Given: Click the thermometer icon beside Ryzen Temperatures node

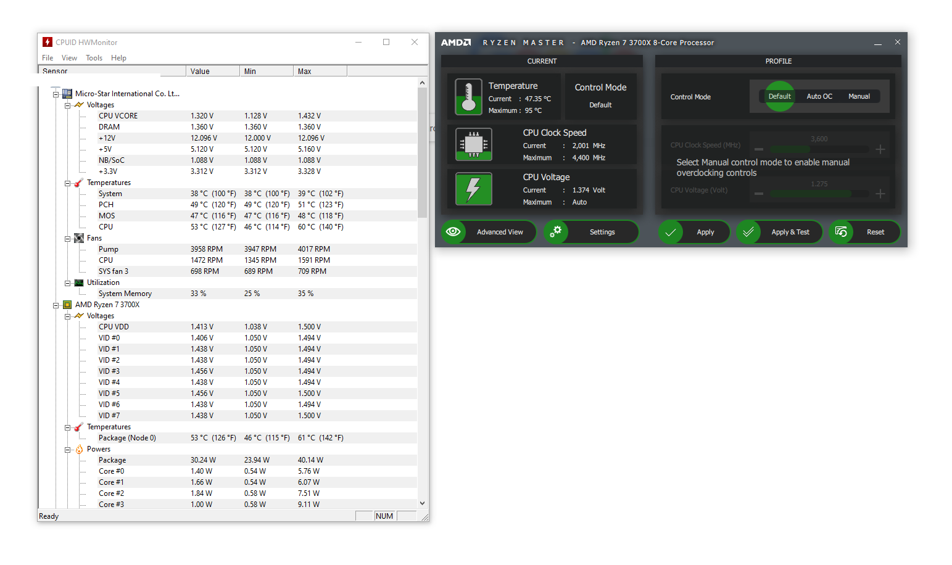Looking at the screenshot, I should pyautogui.click(x=79, y=427).
